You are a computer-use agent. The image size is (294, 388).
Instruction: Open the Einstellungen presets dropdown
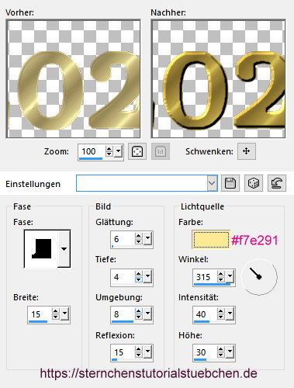pos(212,183)
